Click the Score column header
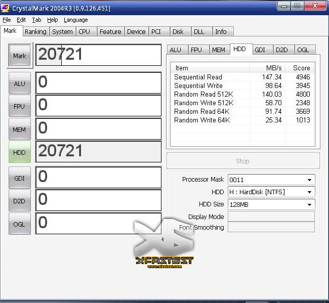The width and height of the screenshot is (329, 303). (300, 68)
